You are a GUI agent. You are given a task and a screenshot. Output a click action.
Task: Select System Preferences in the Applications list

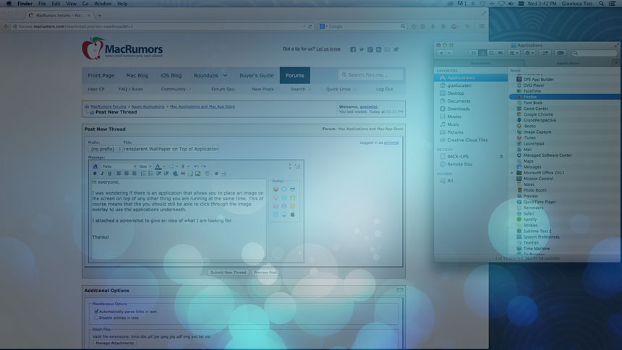tap(541, 237)
